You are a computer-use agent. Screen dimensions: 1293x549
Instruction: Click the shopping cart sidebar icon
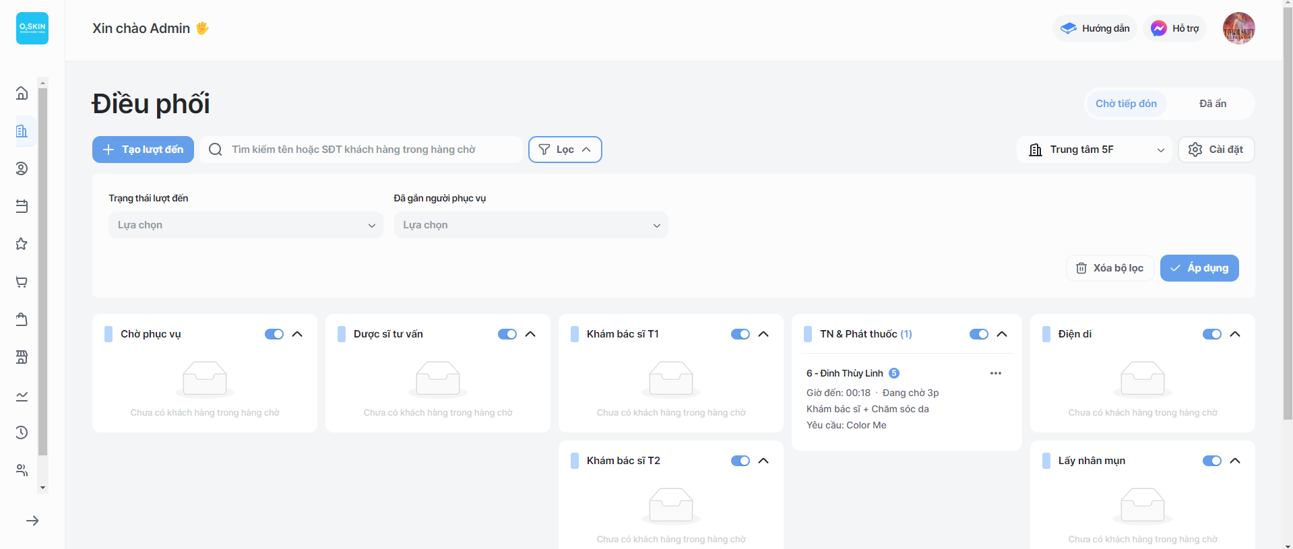coord(22,282)
